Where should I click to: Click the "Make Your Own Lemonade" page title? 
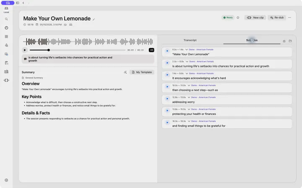57,18
